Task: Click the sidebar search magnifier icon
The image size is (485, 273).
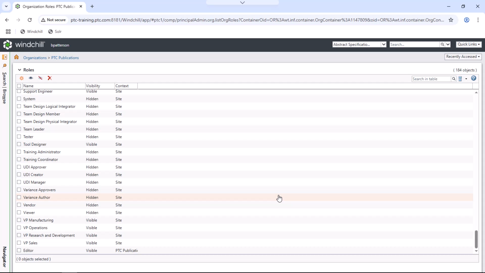Action: [5, 66]
